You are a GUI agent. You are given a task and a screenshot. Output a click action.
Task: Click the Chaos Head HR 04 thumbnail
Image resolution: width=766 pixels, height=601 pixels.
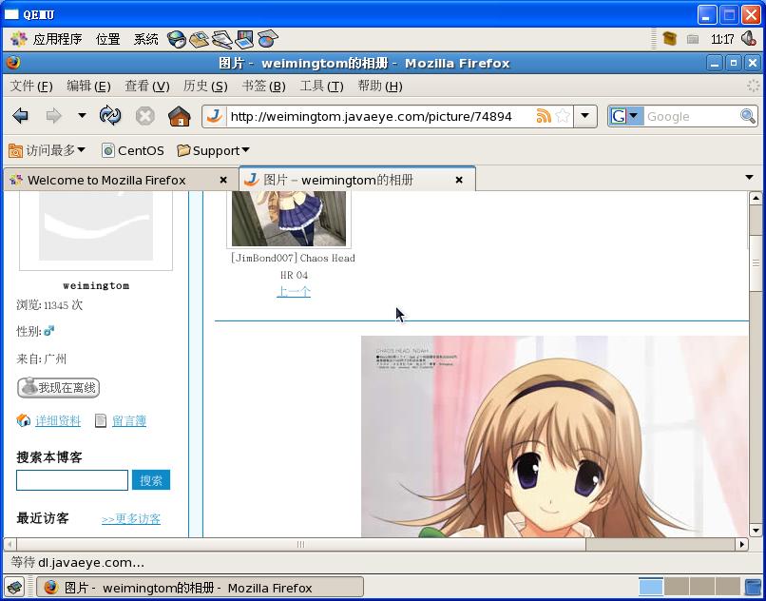[289, 219]
